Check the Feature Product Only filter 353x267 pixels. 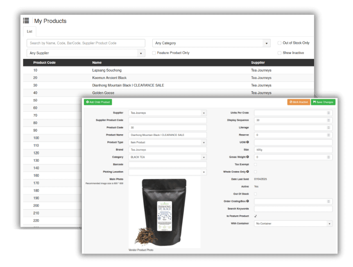(x=154, y=53)
